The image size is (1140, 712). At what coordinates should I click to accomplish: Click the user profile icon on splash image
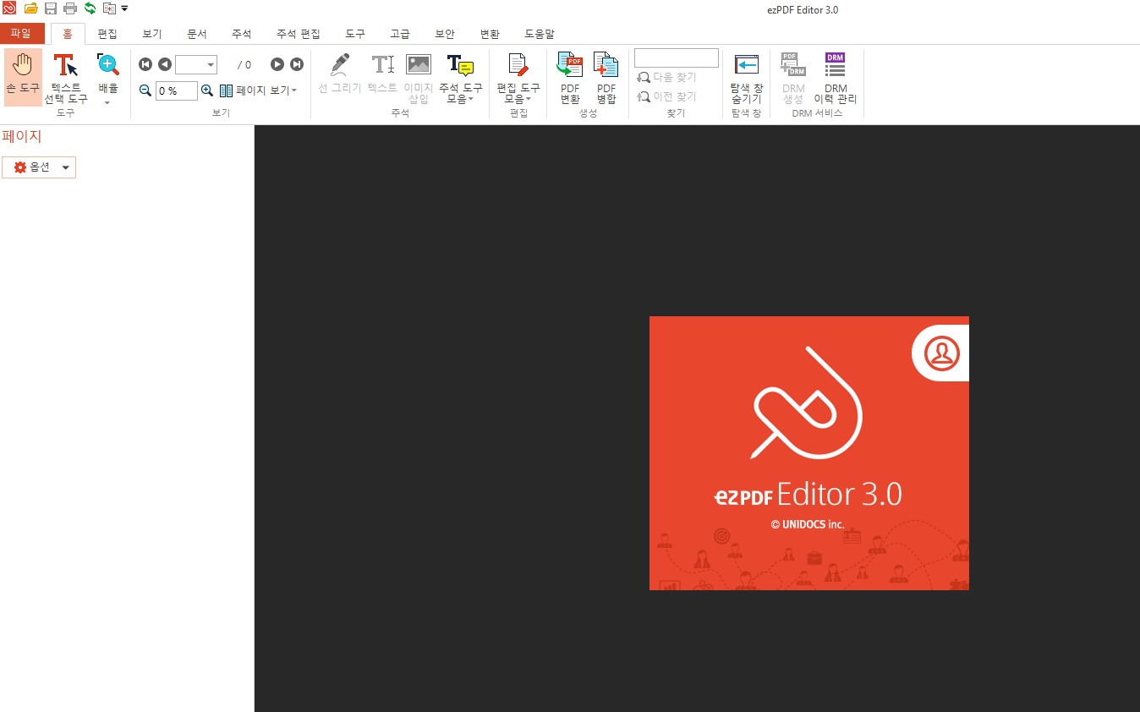pos(941,353)
